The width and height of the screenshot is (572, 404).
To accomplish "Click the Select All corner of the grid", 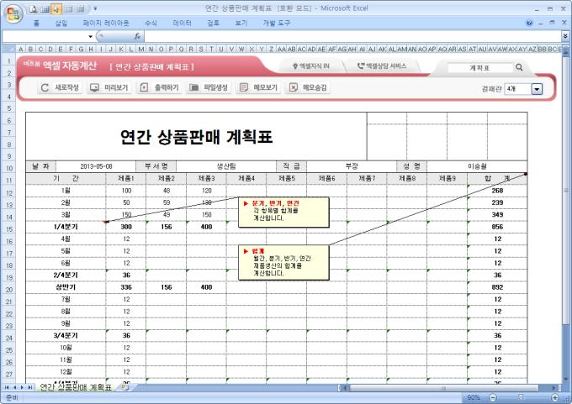I will point(9,49).
